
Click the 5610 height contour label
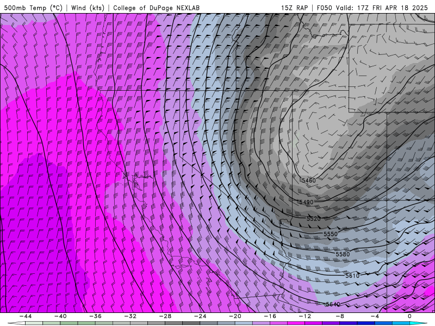pos(352,275)
